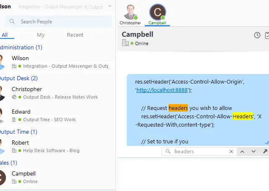The height and width of the screenshot is (191, 269).
Task: Switch to the My tab
Action: 41,35
